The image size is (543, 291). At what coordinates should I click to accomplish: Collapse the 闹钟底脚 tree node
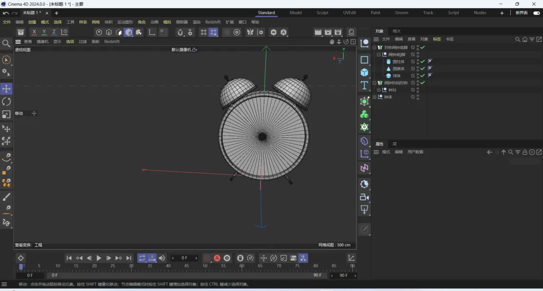click(379, 55)
